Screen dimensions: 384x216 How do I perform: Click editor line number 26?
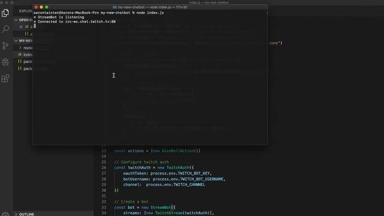click(104, 168)
